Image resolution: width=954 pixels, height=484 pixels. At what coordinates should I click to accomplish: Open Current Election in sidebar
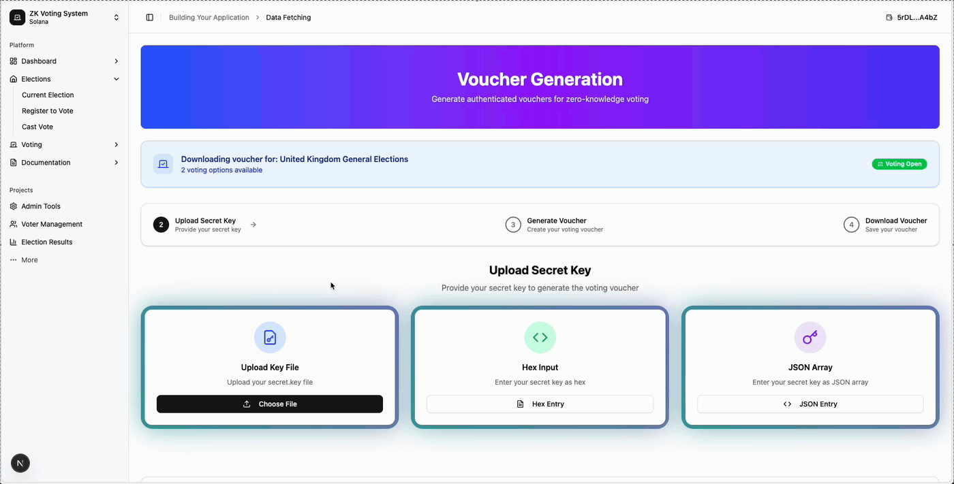click(48, 95)
